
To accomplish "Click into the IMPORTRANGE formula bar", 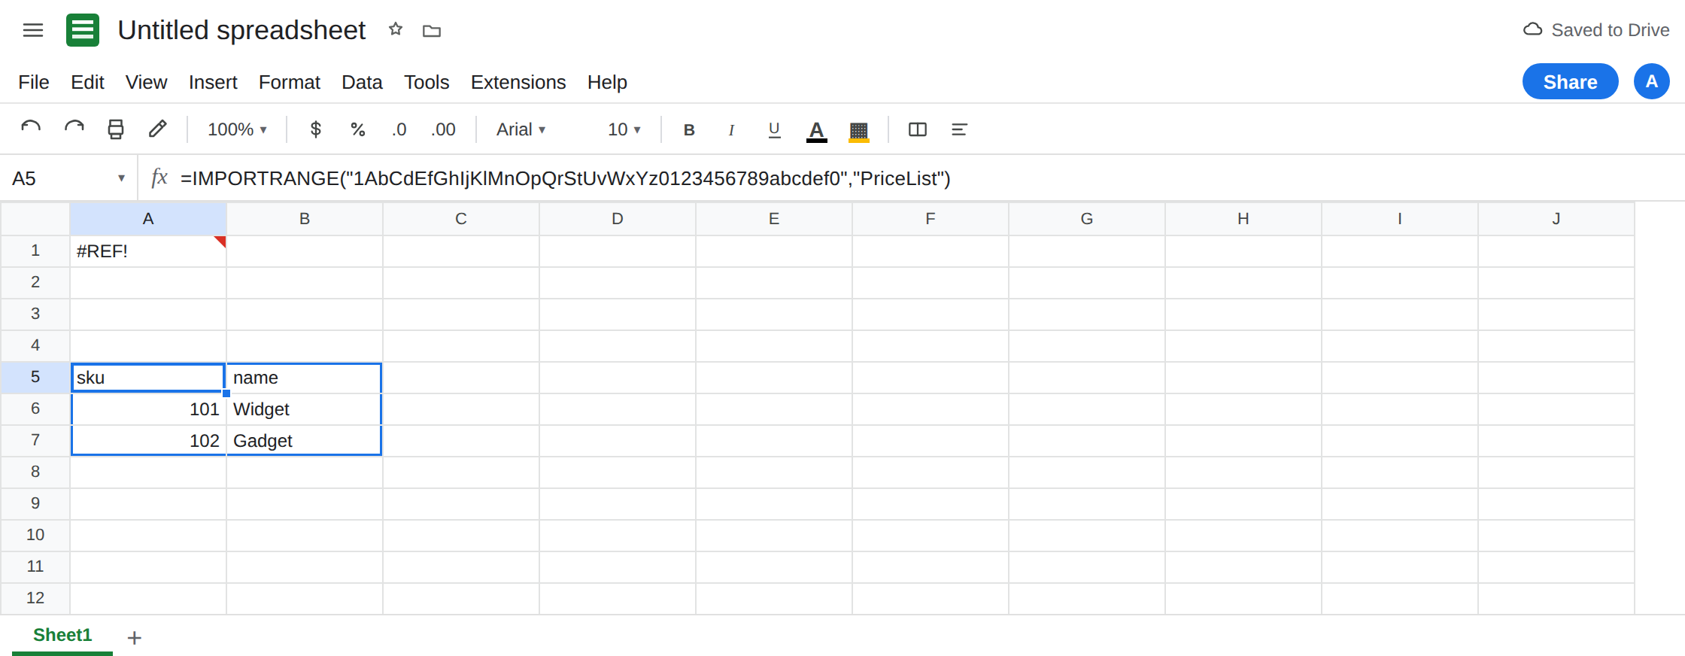I will [925, 178].
